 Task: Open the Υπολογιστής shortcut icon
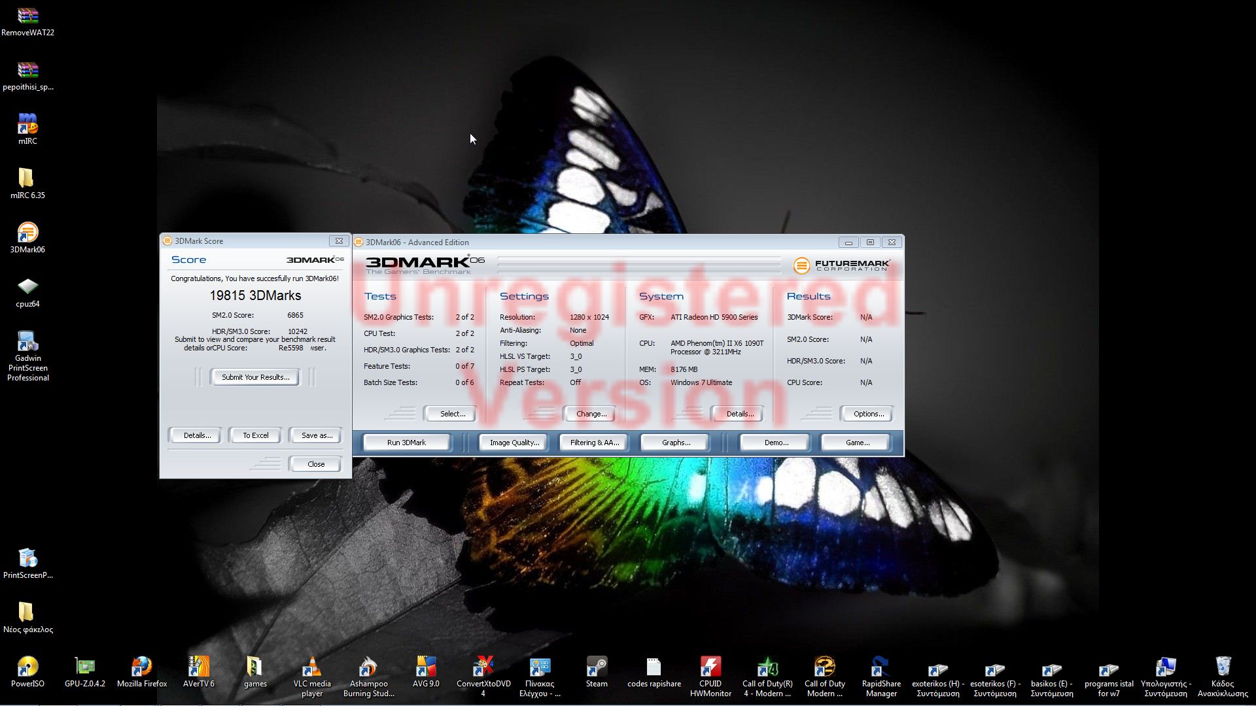(1166, 667)
